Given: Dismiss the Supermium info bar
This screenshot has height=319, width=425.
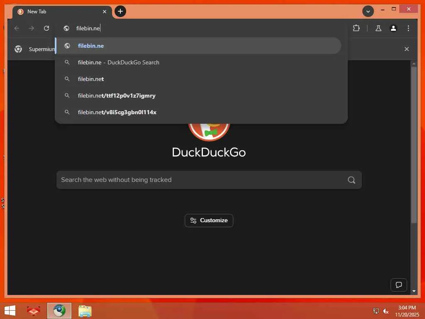Looking at the screenshot, I should (x=407, y=49).
